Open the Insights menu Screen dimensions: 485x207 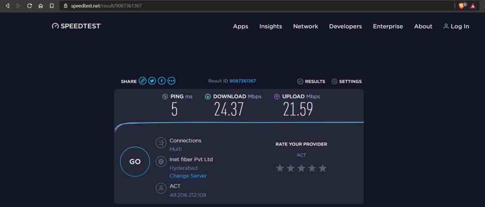pyautogui.click(x=271, y=26)
